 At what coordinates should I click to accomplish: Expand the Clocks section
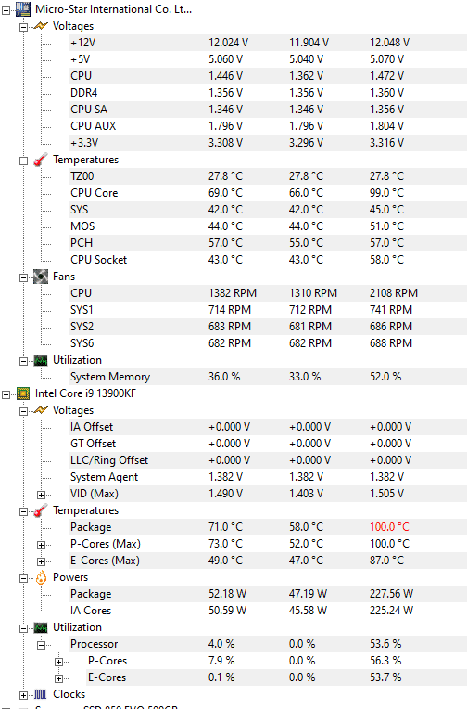(x=23, y=695)
